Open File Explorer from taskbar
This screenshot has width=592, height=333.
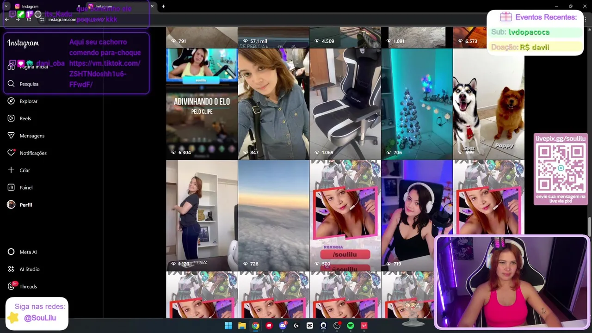click(x=242, y=326)
